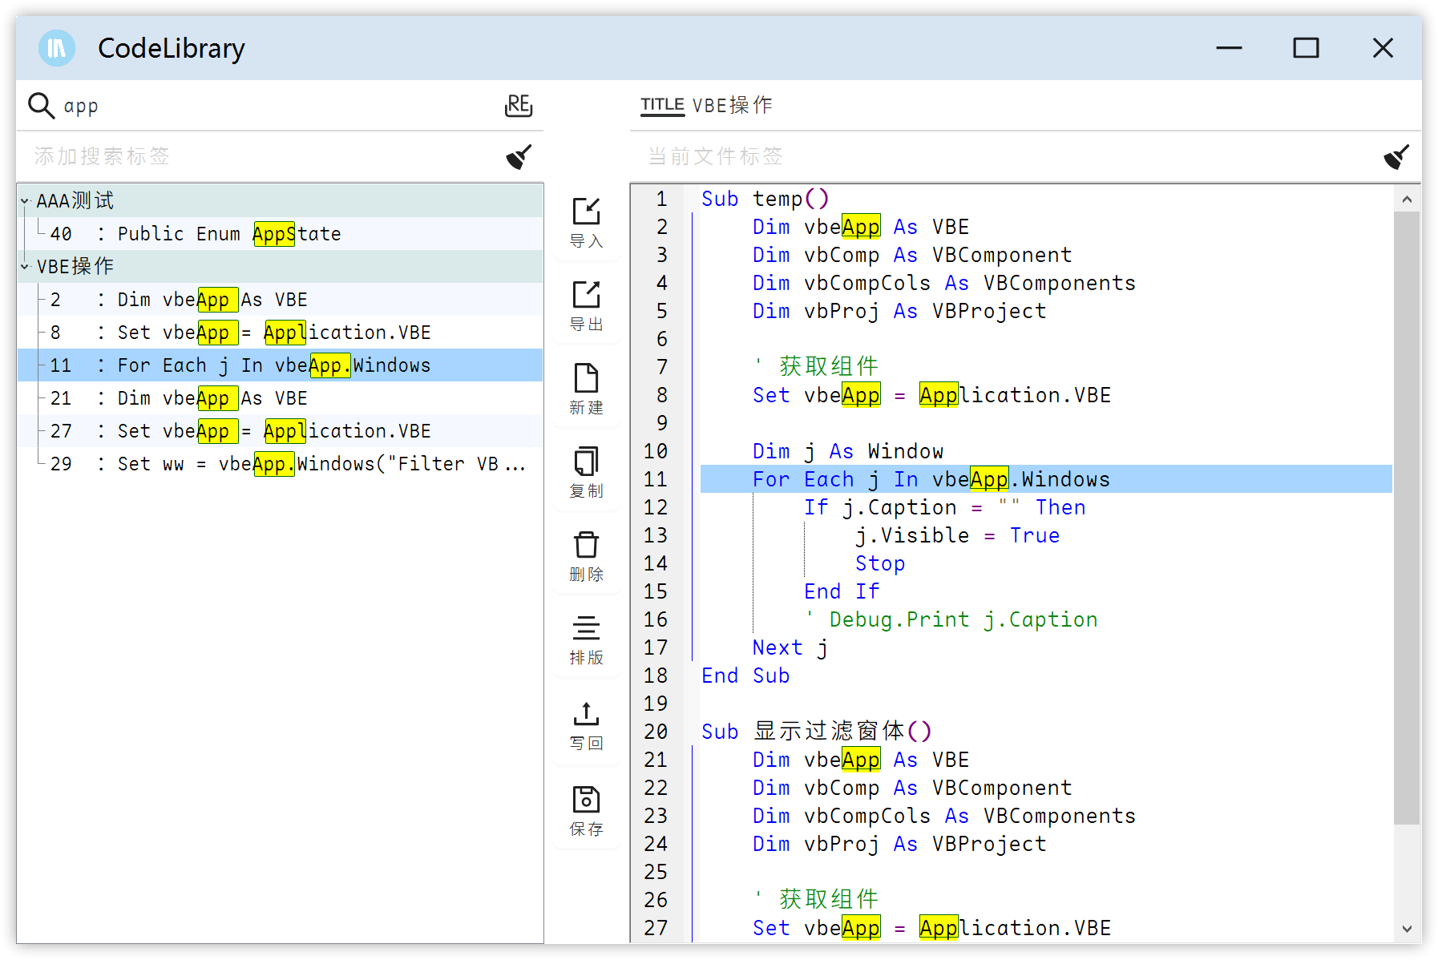The image size is (1438, 960).
Task: Select the line 8 Set vbeApp result
Action: pyautogui.click(x=274, y=333)
